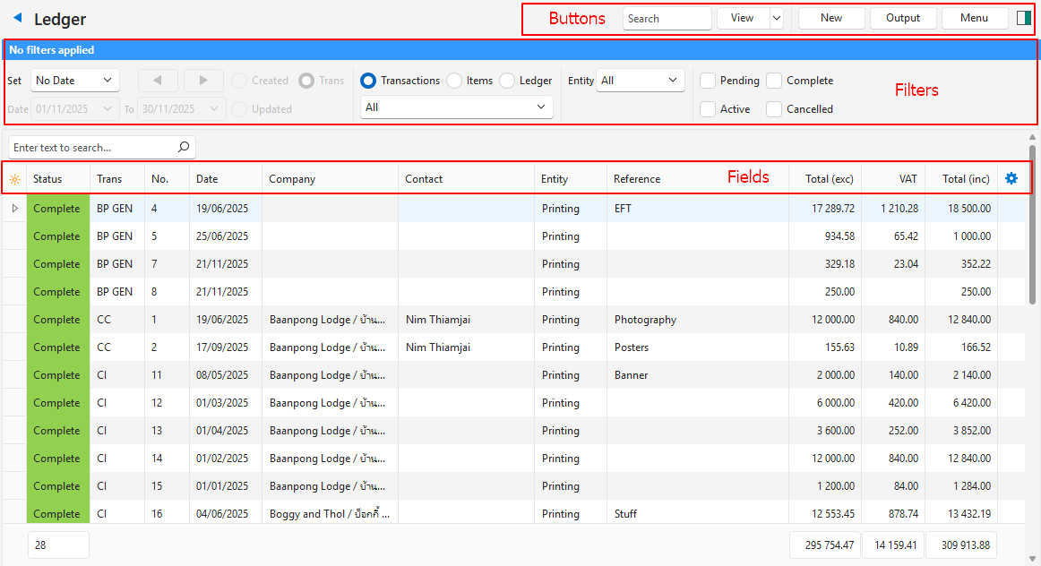1041x566 pixels.
Task: Open the Menu button
Action: (x=974, y=17)
